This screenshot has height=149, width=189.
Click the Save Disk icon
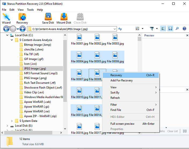[48, 18]
